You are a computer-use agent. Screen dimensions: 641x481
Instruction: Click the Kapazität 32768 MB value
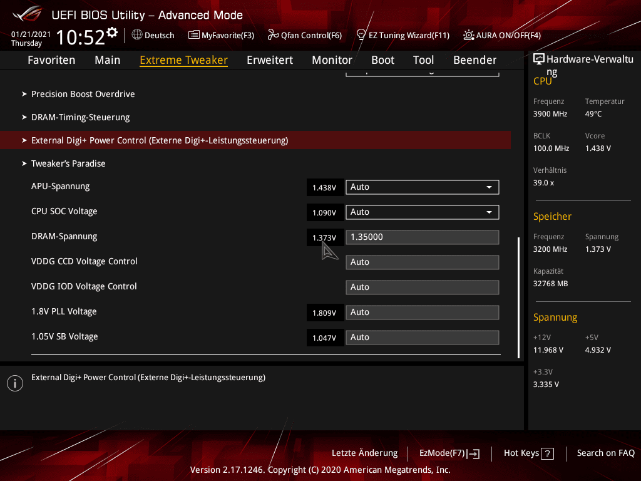pos(550,284)
